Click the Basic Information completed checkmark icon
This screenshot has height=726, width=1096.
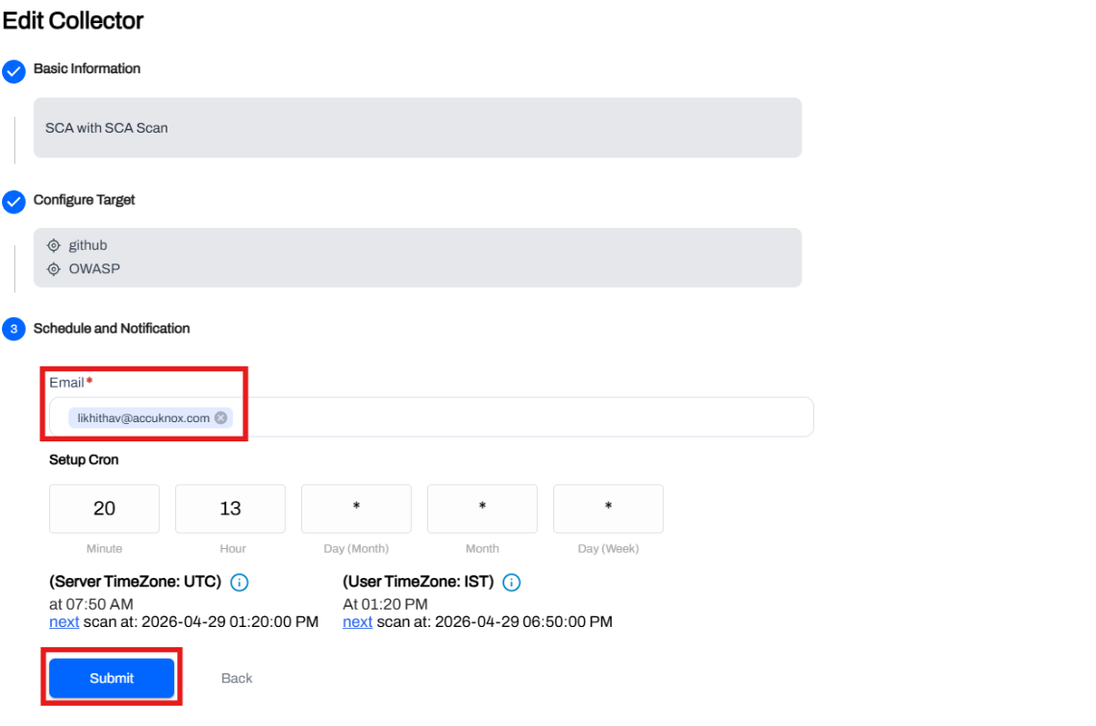14,71
